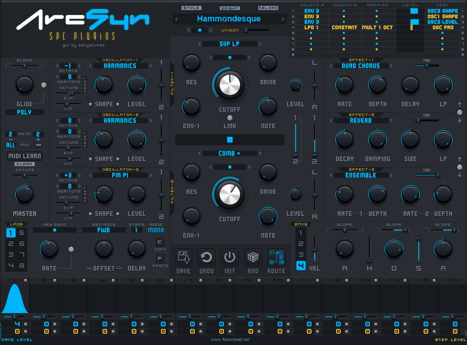
Task: Click the STYLE button
Action: tap(191, 8)
